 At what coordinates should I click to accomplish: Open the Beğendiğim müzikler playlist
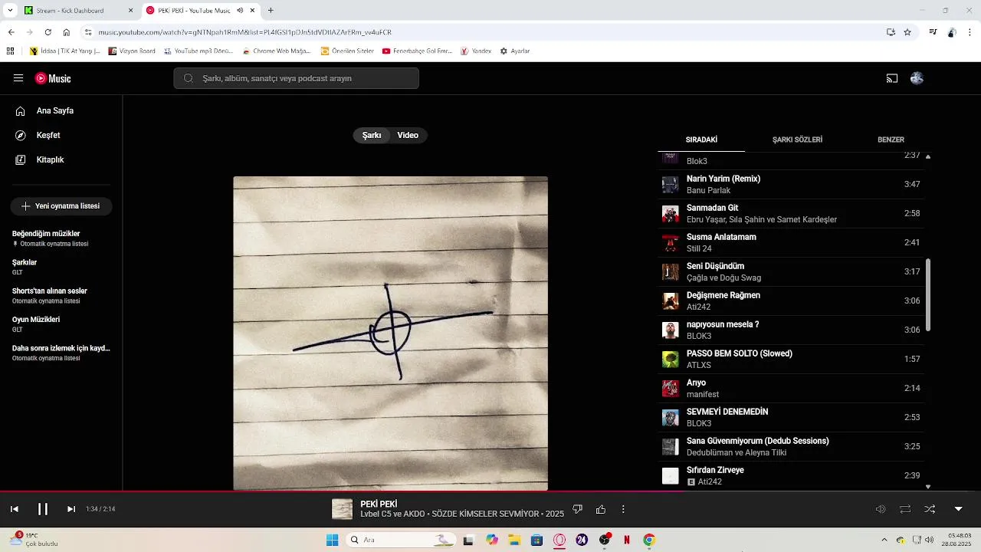click(61, 238)
